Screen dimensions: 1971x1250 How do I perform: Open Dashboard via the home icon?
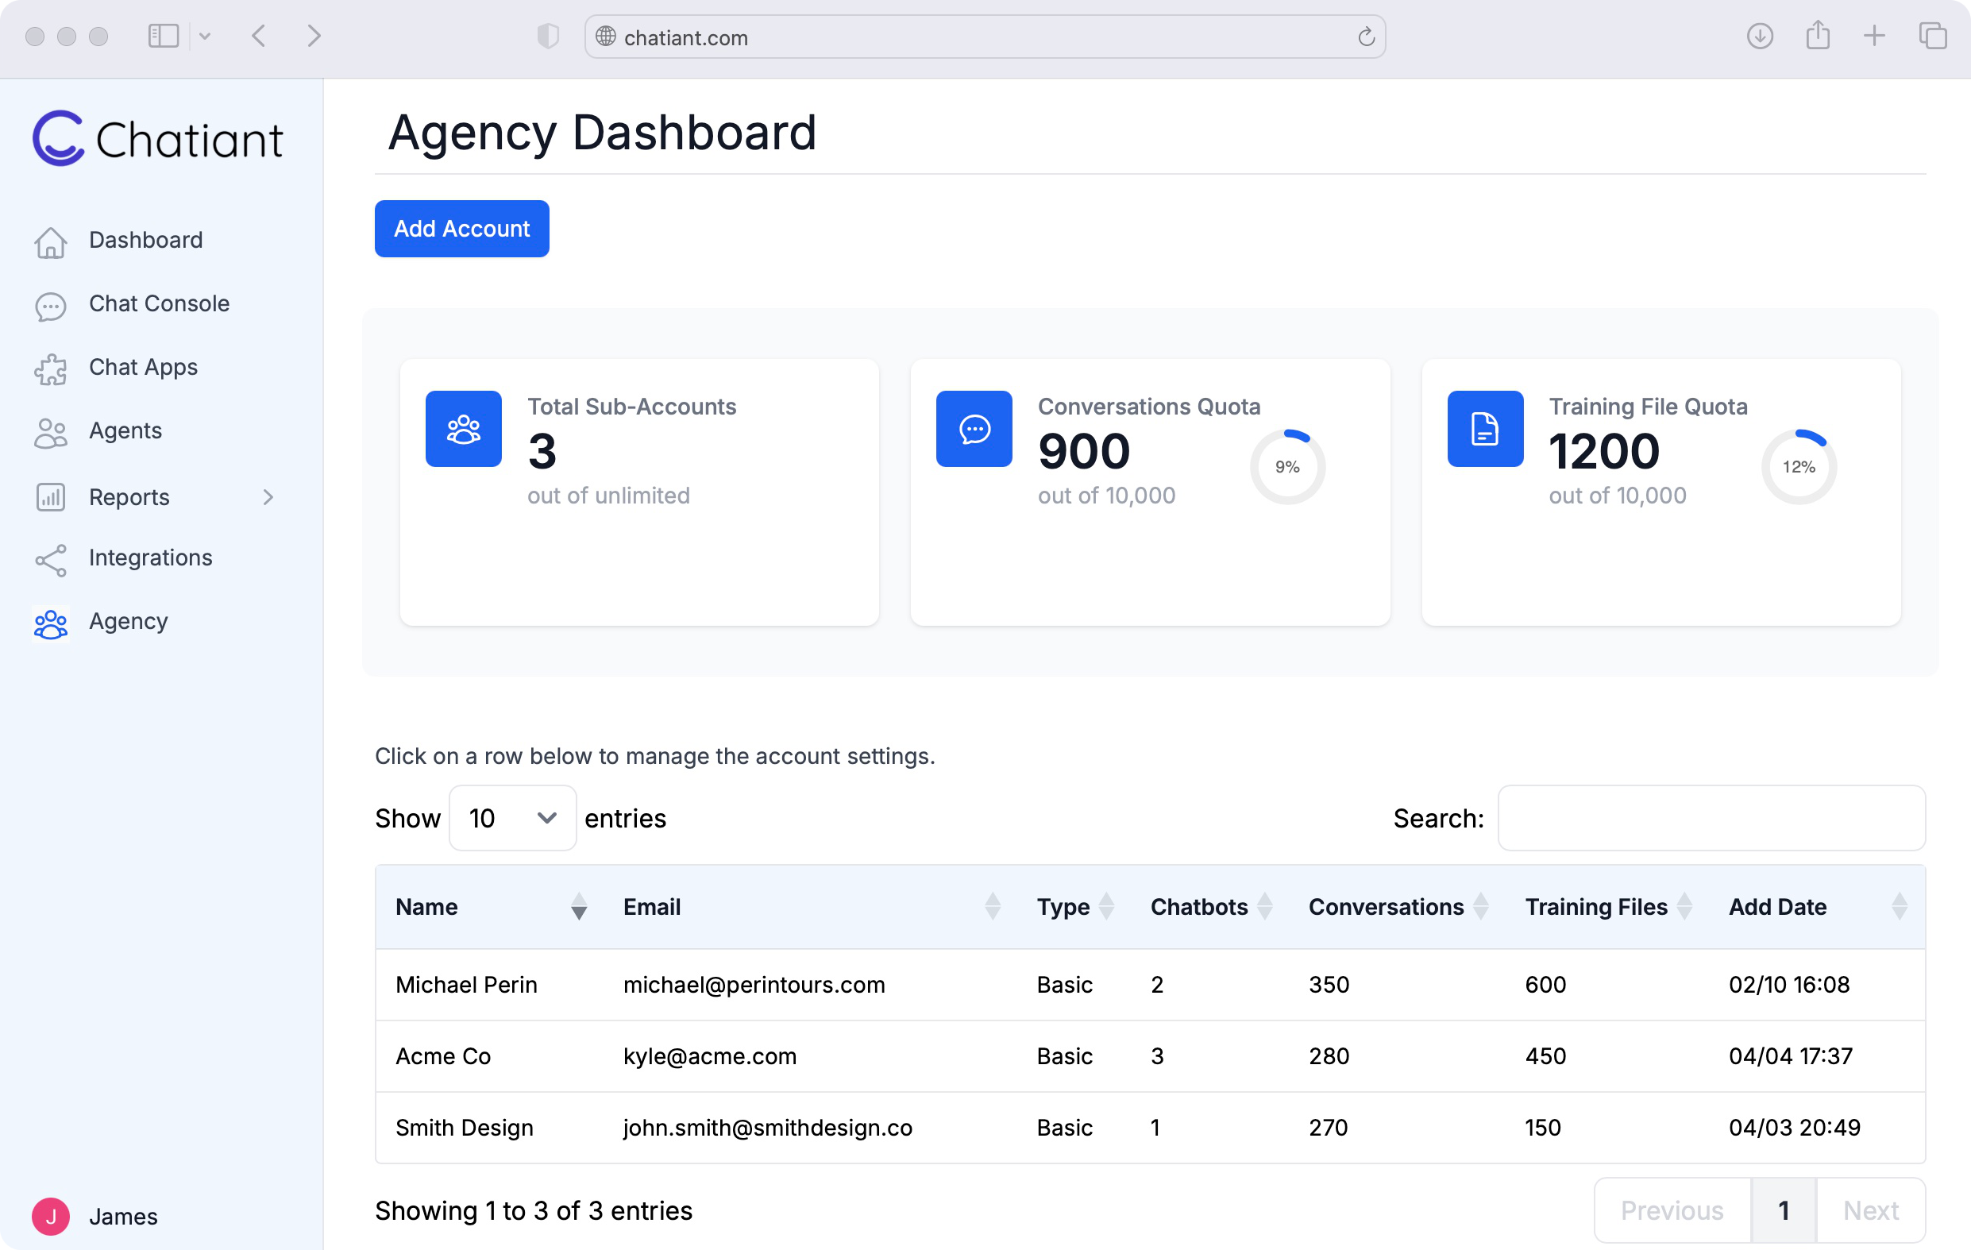point(51,241)
